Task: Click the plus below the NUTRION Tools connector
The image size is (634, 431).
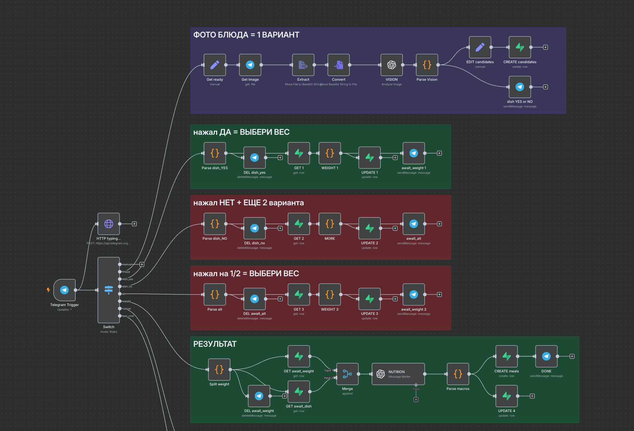Action: 416,399
